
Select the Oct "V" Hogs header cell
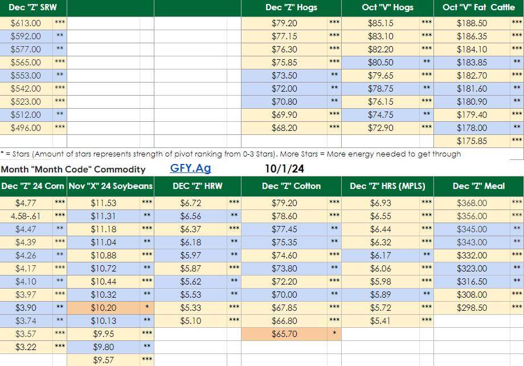(x=387, y=8)
